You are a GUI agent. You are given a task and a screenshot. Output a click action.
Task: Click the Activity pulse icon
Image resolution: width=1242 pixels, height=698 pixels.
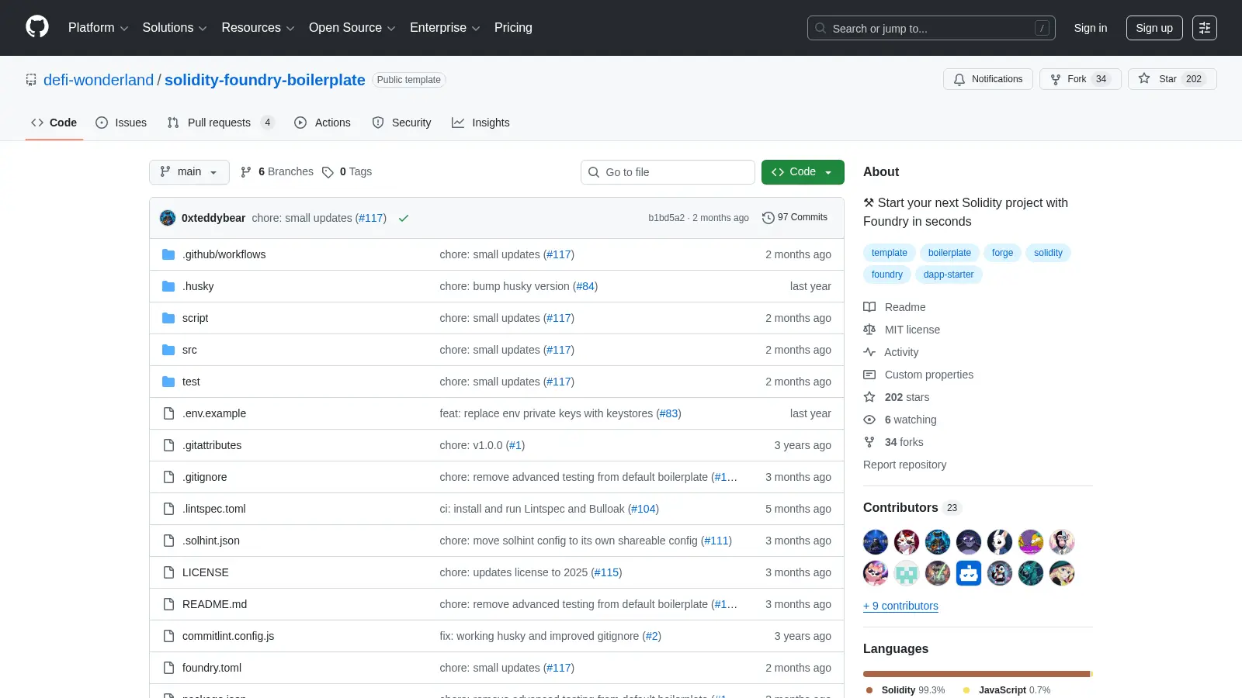(869, 352)
